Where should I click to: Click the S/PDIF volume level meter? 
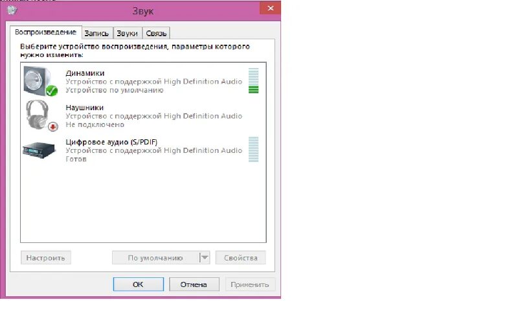click(x=253, y=150)
